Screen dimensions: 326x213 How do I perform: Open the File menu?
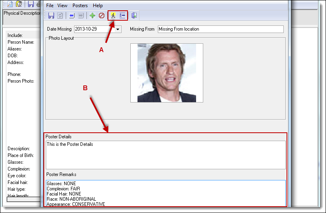[x=49, y=6]
